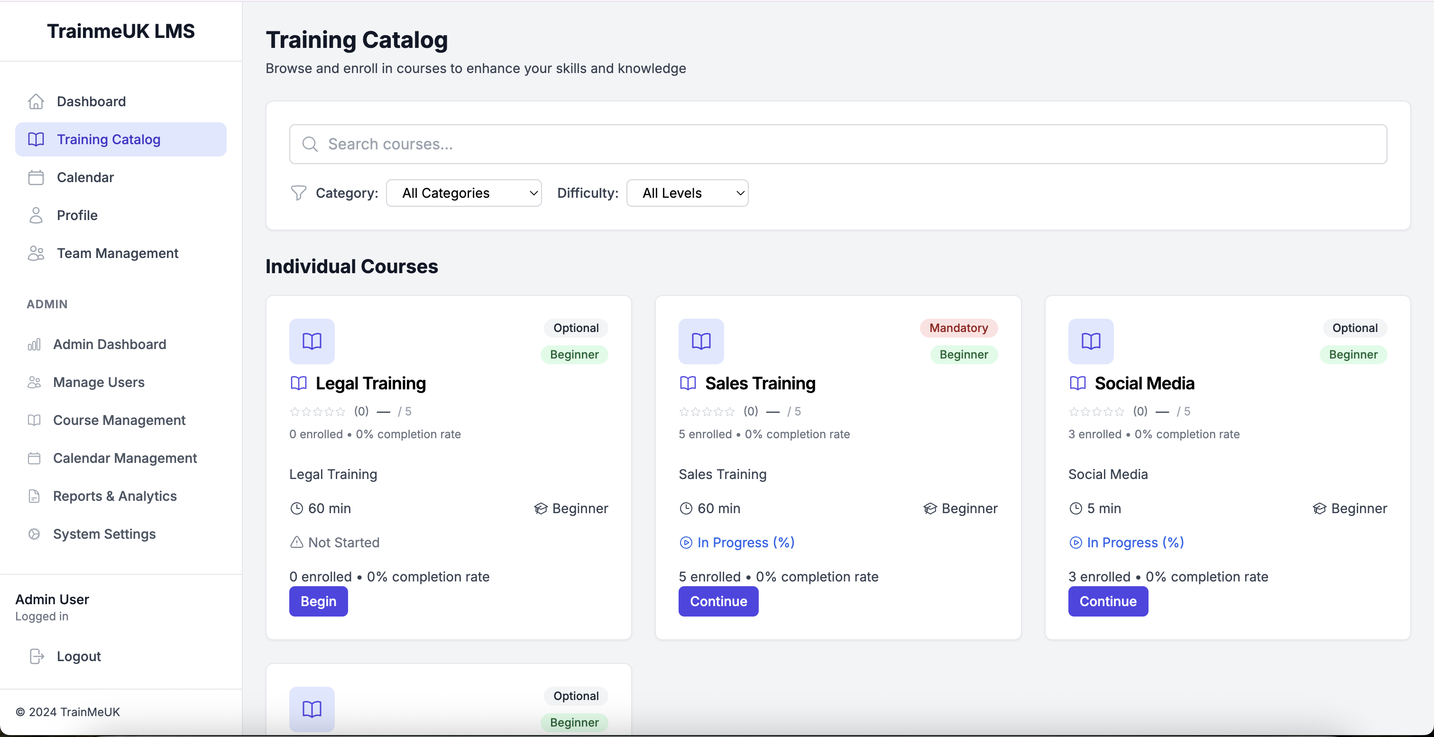Click Continue on Sales Training course
The width and height of the screenshot is (1434, 737).
[x=718, y=601]
